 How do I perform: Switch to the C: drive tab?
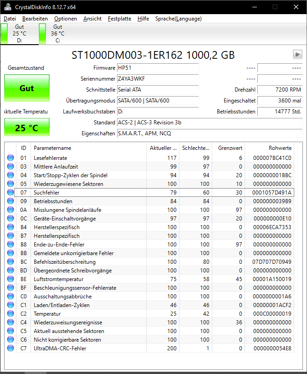[57, 34]
